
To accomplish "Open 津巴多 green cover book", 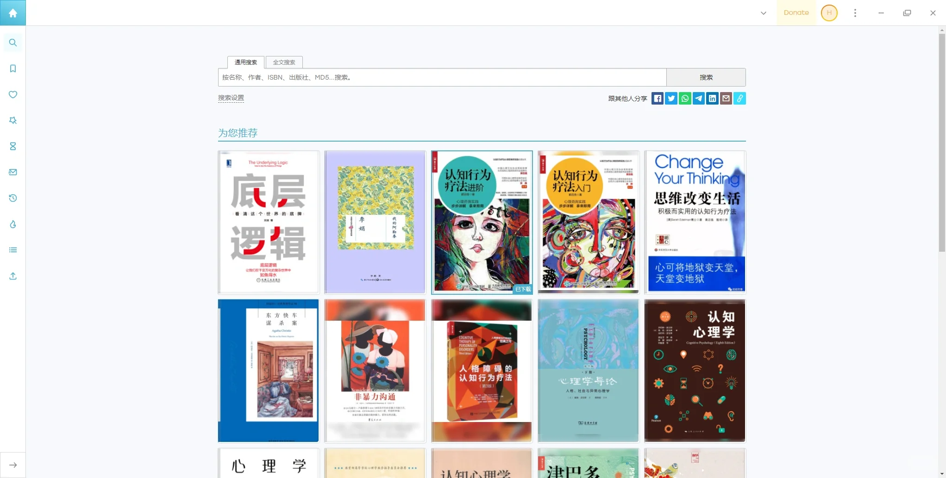I will (589, 463).
